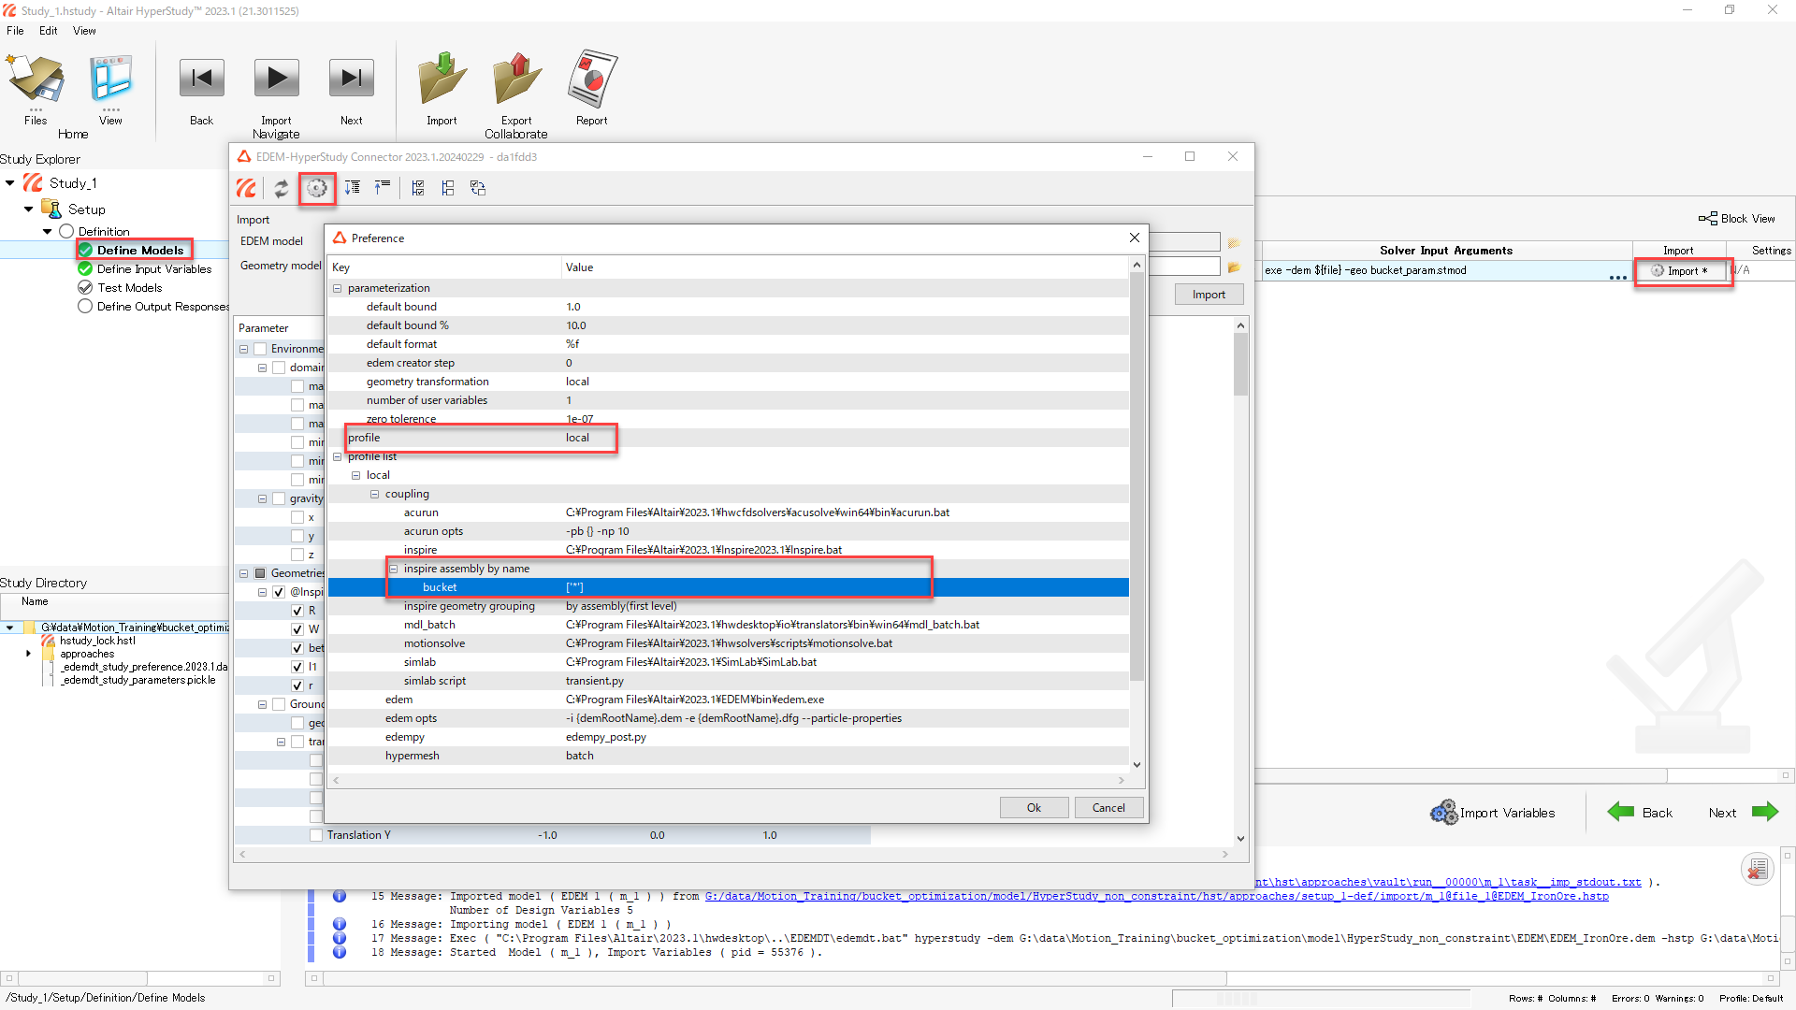Collapse the parameterization group in Preference
The height and width of the screenshot is (1010, 1796).
[337, 288]
